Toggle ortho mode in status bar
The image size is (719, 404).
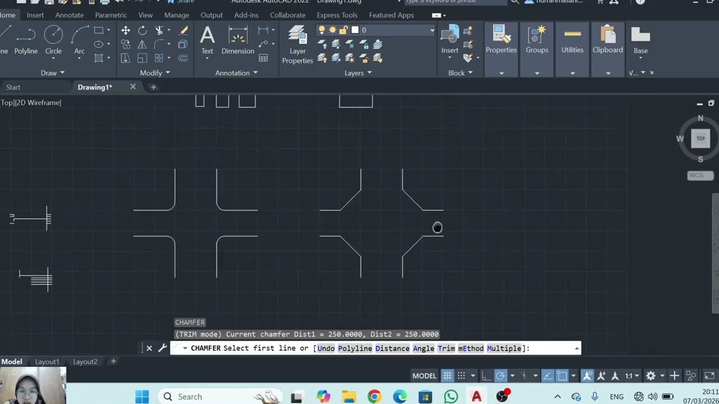[x=486, y=375]
